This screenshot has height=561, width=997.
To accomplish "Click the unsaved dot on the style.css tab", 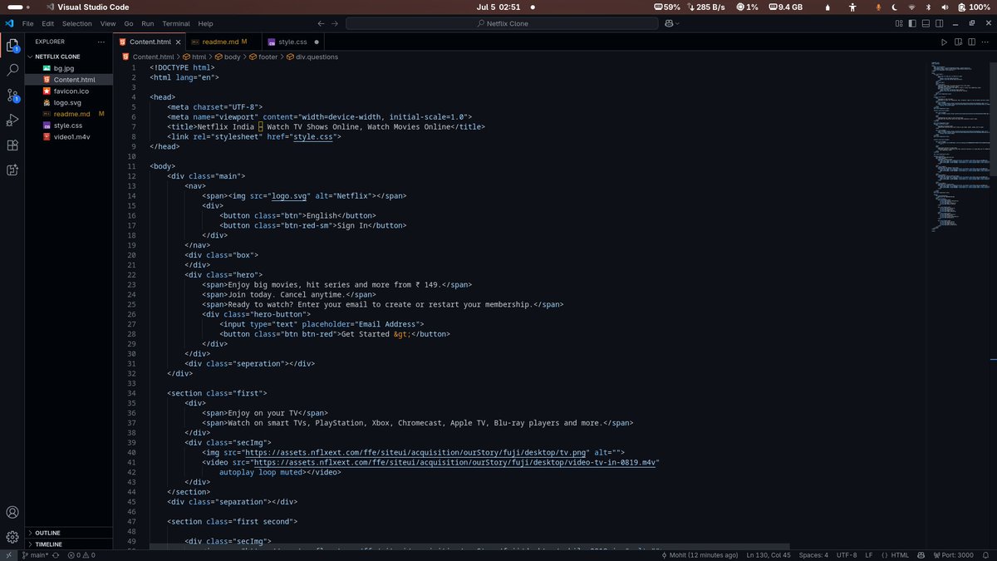I will pos(317,42).
